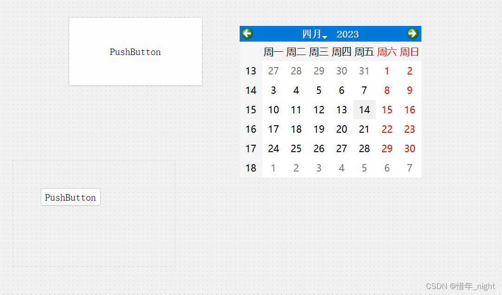Click the large PushButton
Screen dimensions: 502x295
[x=135, y=52]
